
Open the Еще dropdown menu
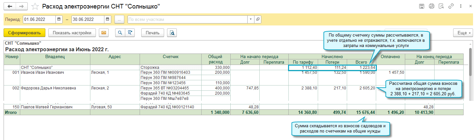click(463, 33)
